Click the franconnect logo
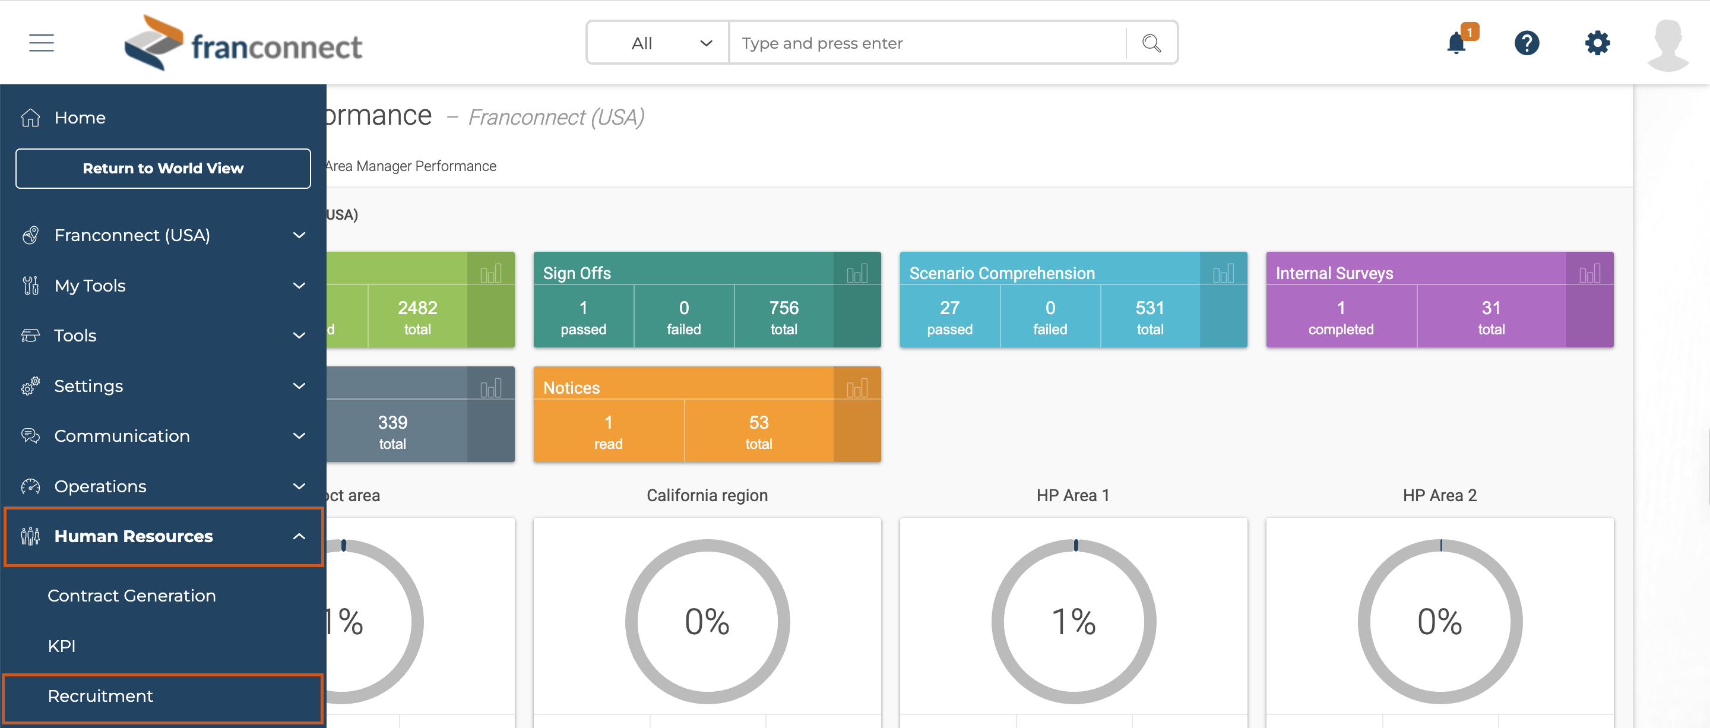The image size is (1710, 728). coord(243,43)
